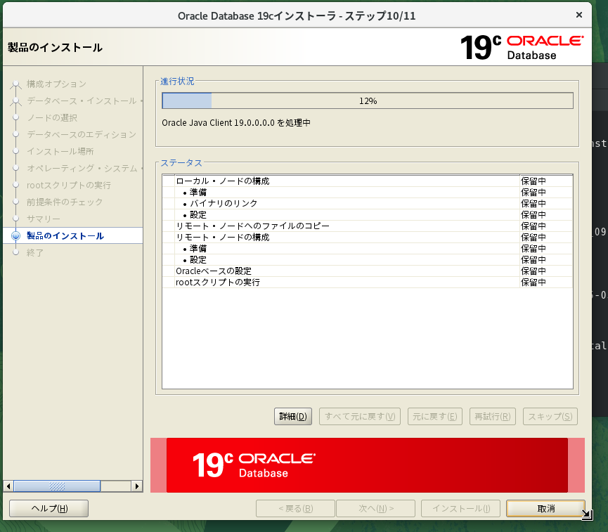Image resolution: width=608 pixels, height=532 pixels.
Task: Select the rootスクリプトの実行 sidebar step
Action: [69, 185]
